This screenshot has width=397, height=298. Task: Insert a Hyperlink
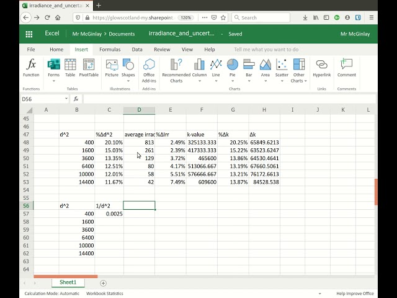coord(322,68)
